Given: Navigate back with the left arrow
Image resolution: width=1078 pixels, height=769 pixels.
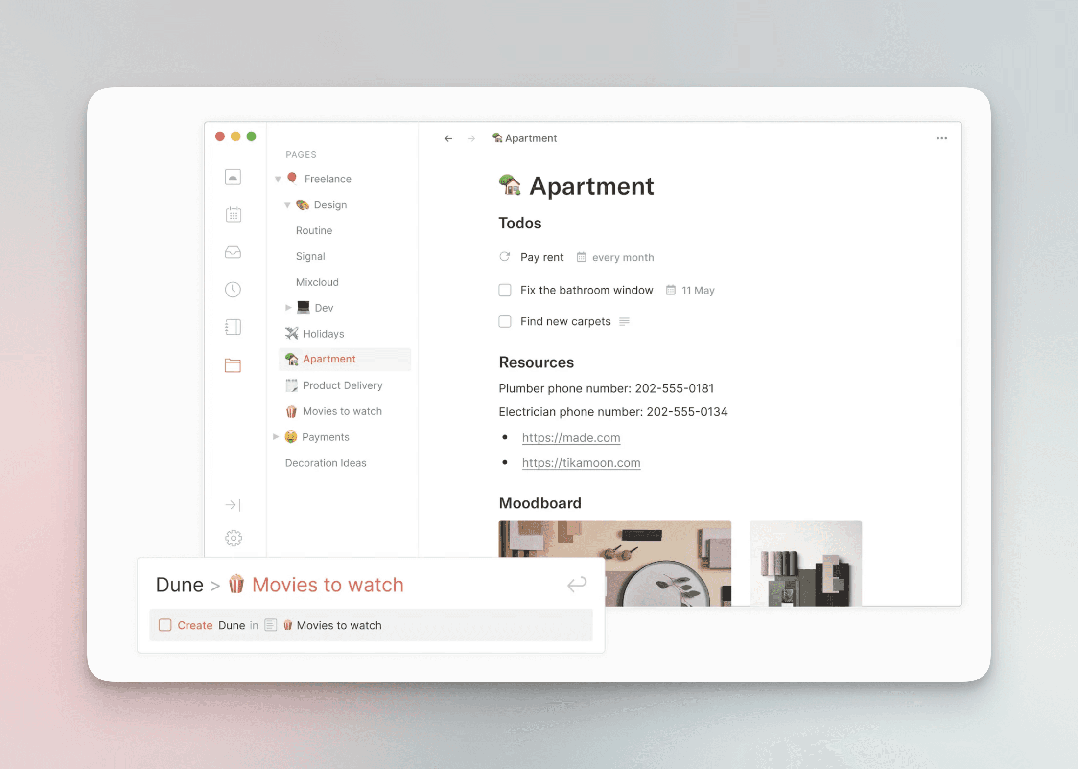Looking at the screenshot, I should 448,138.
